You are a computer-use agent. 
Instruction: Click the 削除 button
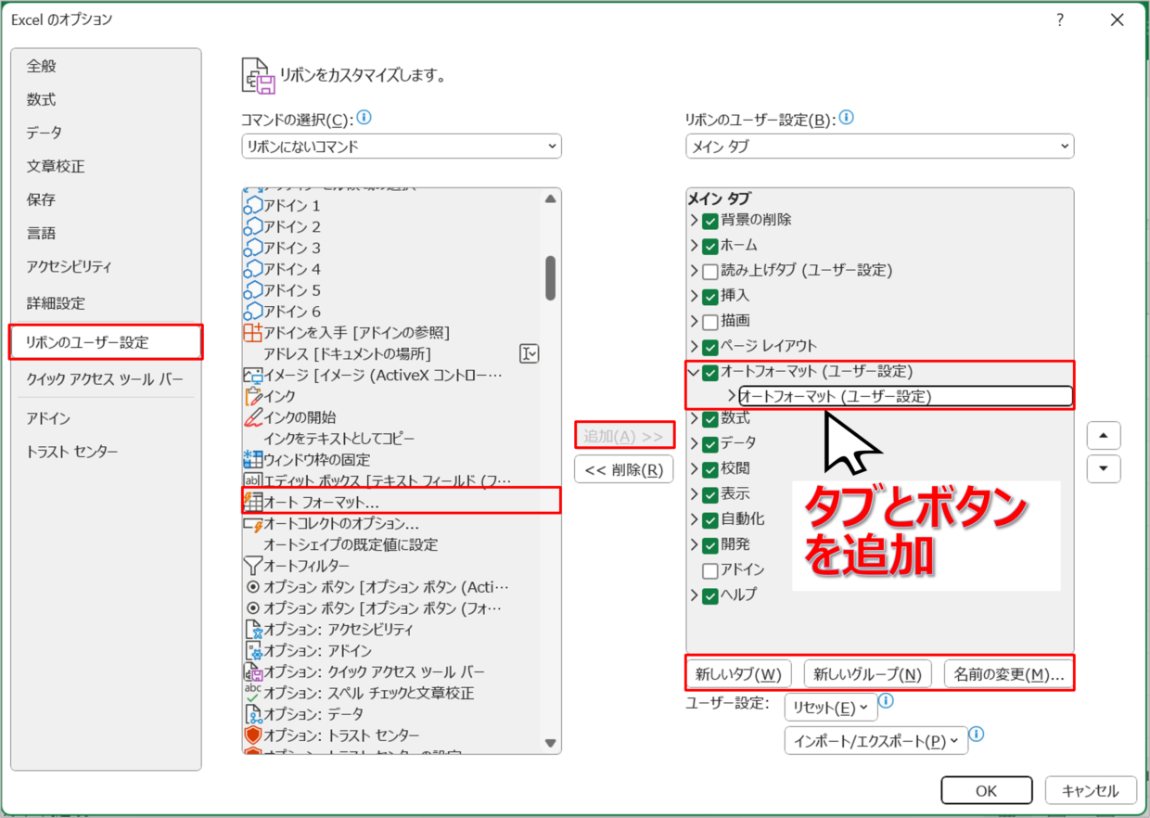tap(623, 469)
